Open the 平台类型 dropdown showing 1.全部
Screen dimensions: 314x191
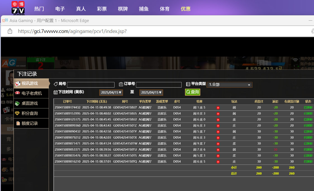[229, 85]
